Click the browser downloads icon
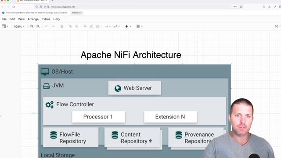 [x=269, y=7]
